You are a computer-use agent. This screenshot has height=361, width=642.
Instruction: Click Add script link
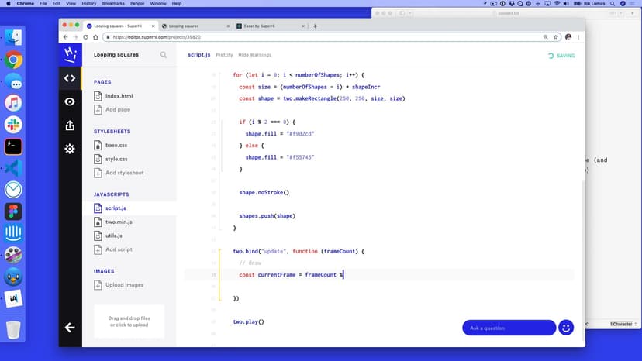119,249
